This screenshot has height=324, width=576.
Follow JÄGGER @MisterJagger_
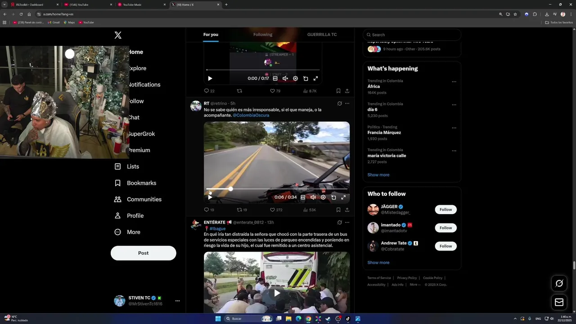point(445,210)
